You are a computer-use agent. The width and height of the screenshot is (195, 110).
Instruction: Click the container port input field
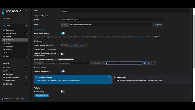123,63
